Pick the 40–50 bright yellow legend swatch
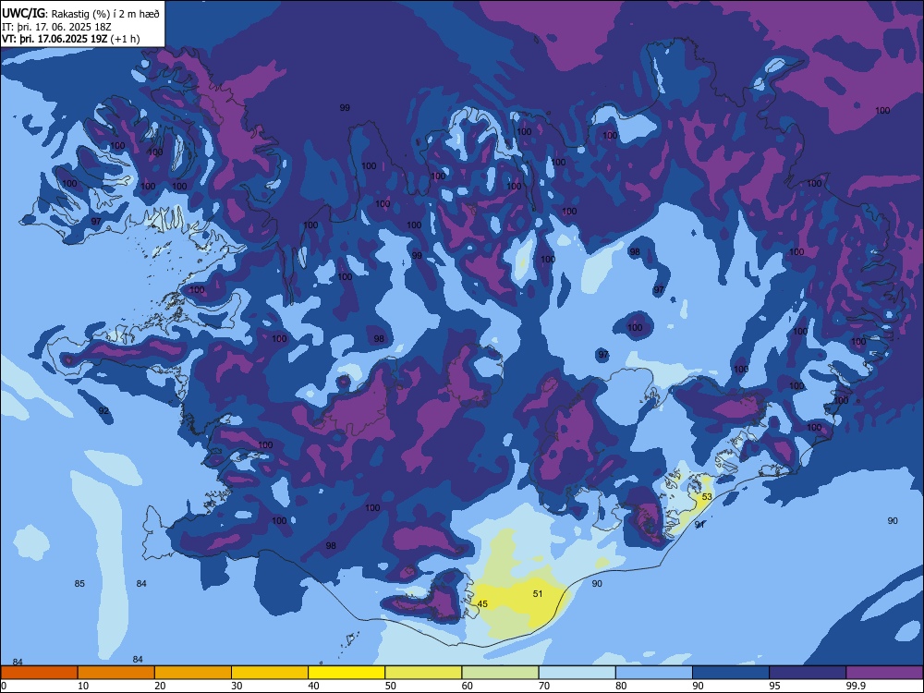 point(346,673)
